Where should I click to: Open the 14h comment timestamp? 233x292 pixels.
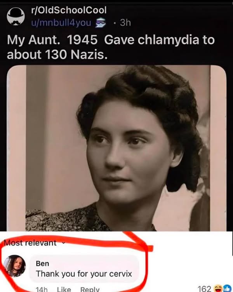42,289
